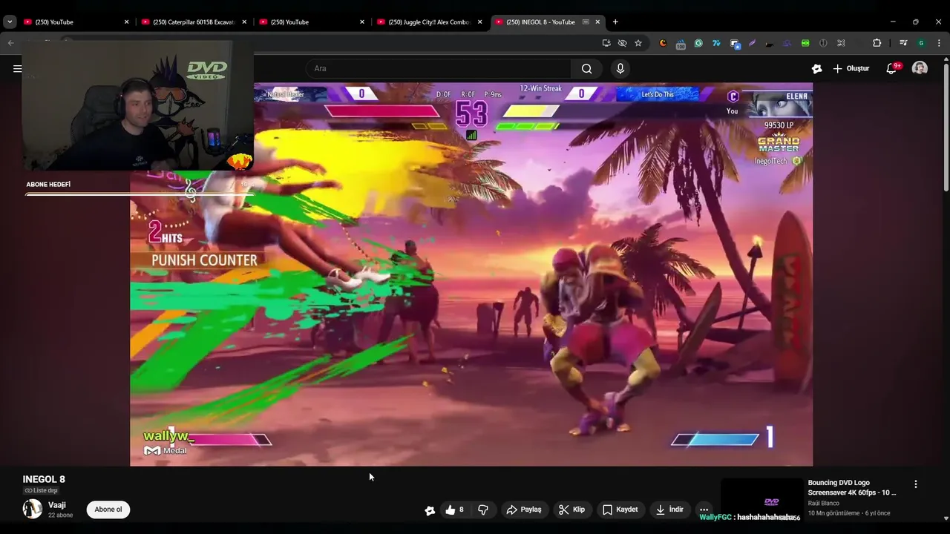Open the YouTube account avatar menu
Viewport: 950px width, 534px height.
pyautogui.click(x=920, y=68)
